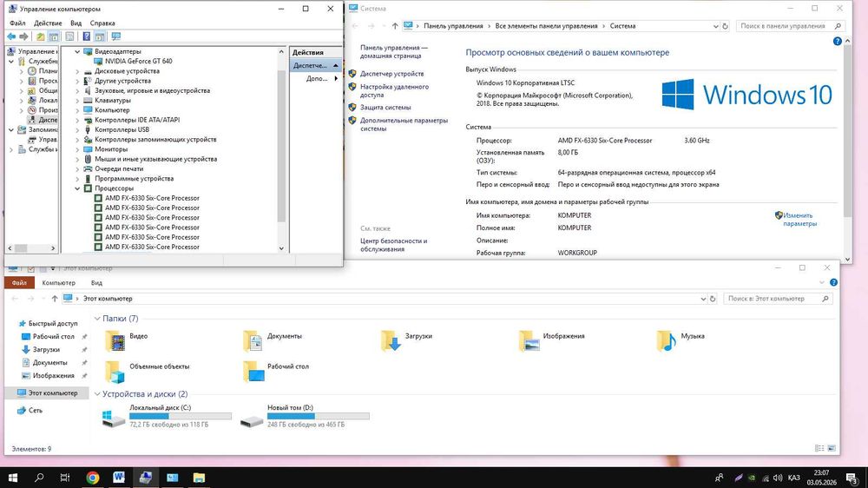Click КАЗ language indicator
The width and height of the screenshot is (868, 488).
point(794,478)
